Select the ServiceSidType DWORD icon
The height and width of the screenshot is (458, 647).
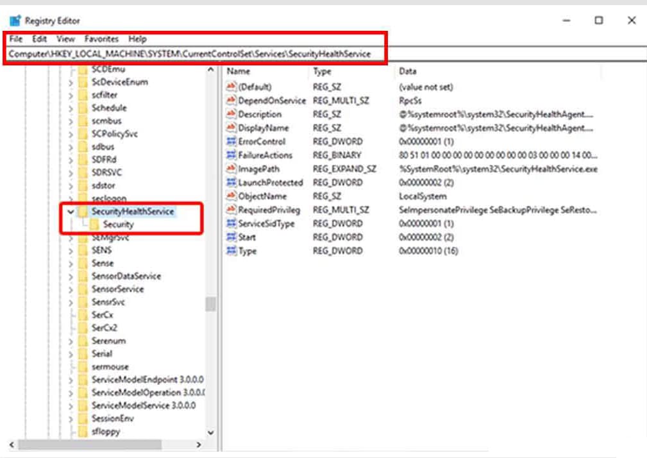231,223
